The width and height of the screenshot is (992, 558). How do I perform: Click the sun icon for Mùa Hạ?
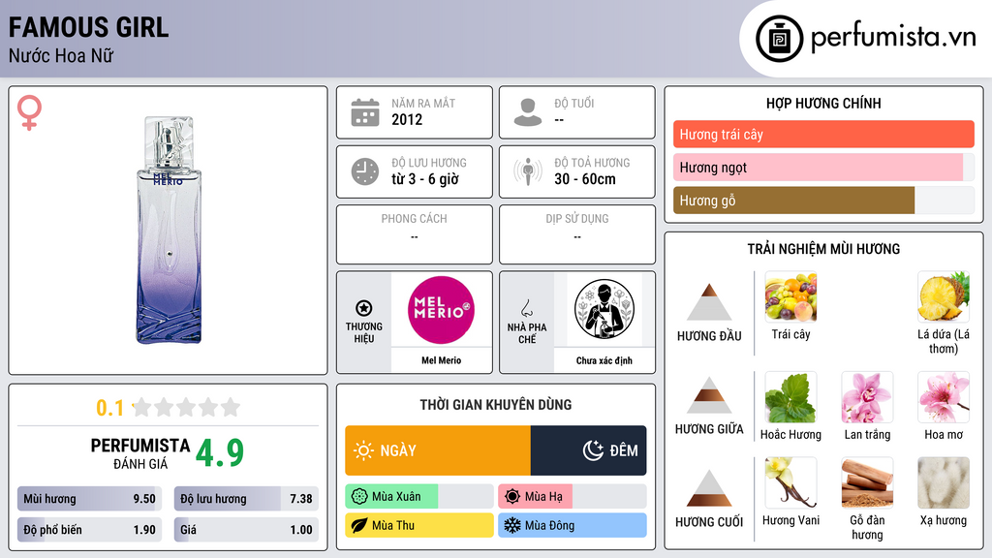point(512,497)
